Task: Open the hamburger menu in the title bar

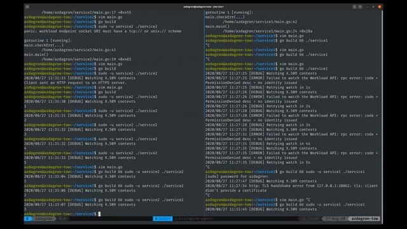Action: coord(360,7)
